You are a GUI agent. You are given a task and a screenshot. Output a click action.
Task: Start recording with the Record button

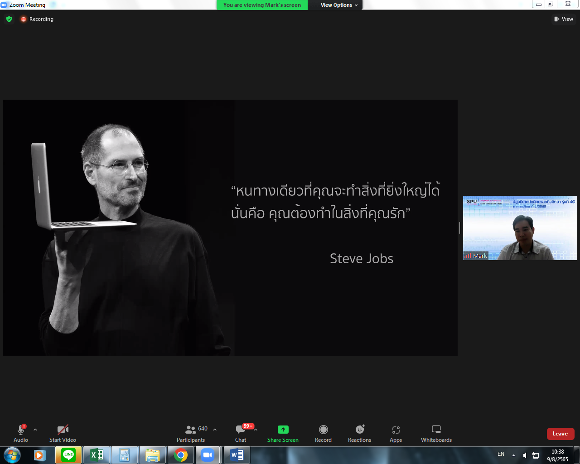323,433
